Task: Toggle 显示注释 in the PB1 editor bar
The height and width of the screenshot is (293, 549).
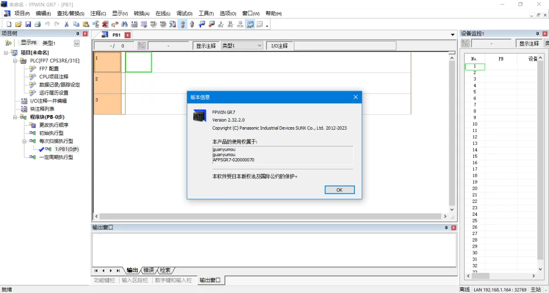Action: point(206,46)
